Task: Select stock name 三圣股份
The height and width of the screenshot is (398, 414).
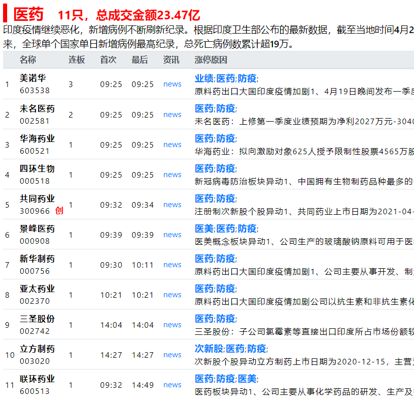Action: pos(37,319)
